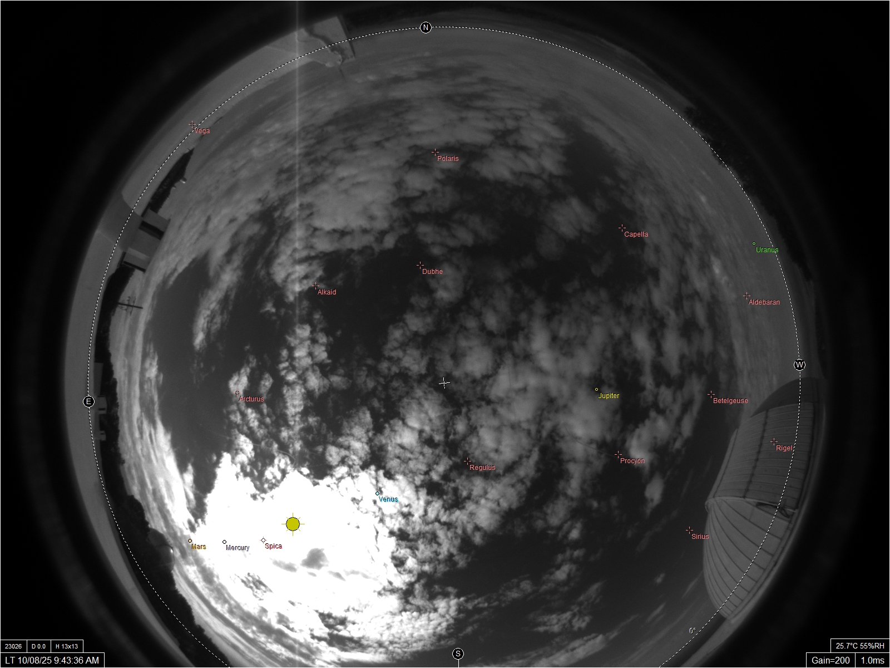Click the West compass marker
The width and height of the screenshot is (890, 668).
click(799, 365)
